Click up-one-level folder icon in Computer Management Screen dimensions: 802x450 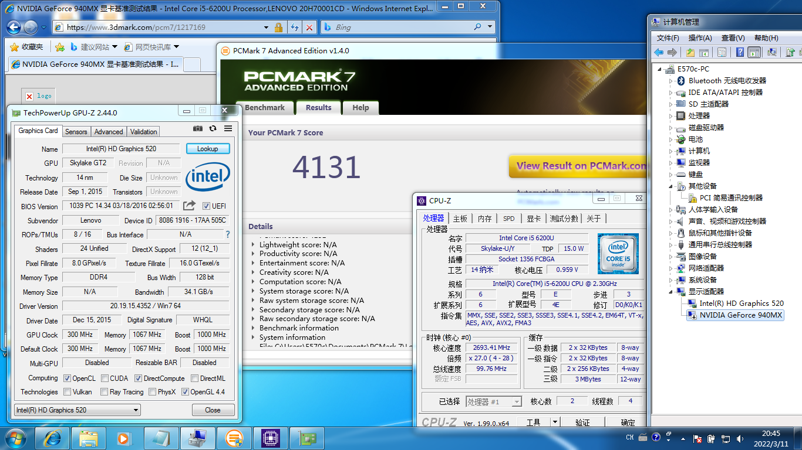pyautogui.click(x=690, y=52)
